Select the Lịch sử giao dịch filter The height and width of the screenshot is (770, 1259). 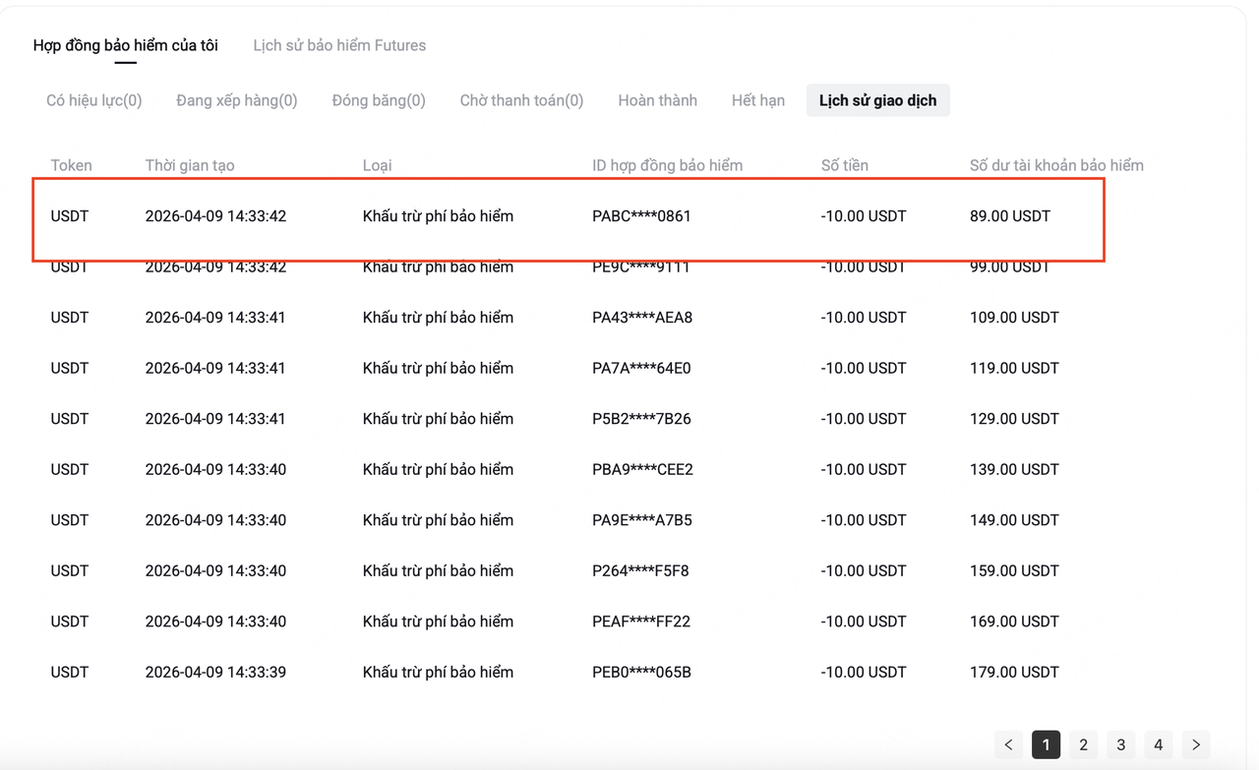click(878, 100)
